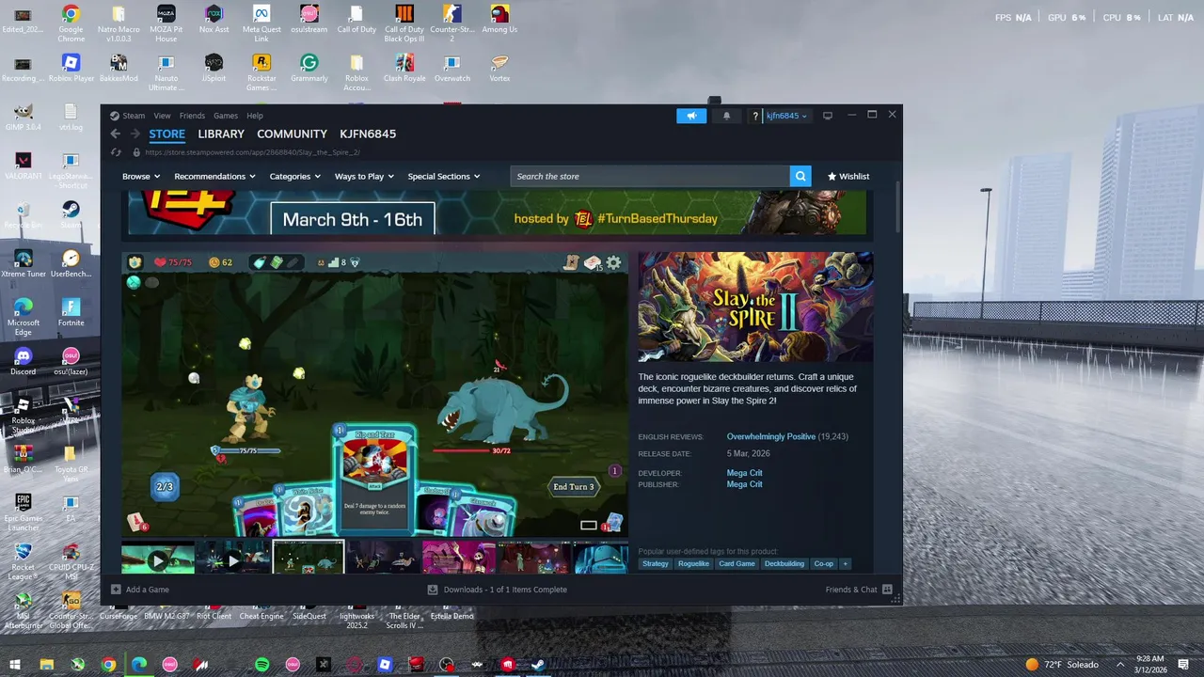Click the store search magnifier button
Viewport: 1204px width, 677px height.
800,176
